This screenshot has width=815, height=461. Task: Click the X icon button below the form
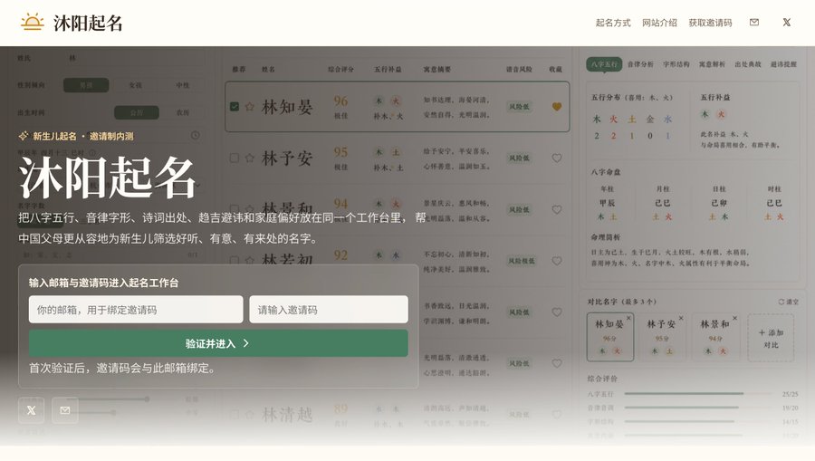pos(31,410)
